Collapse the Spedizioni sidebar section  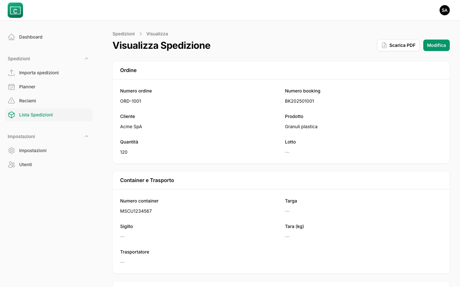[x=87, y=59]
